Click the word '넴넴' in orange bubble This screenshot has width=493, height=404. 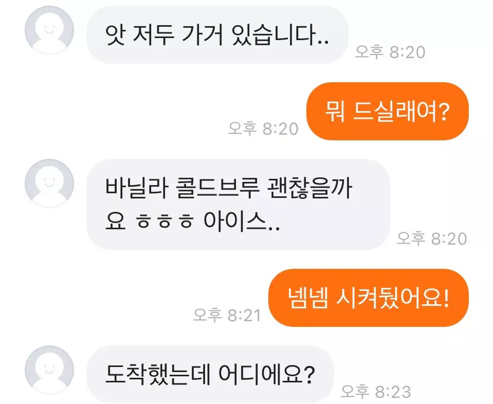308,298
